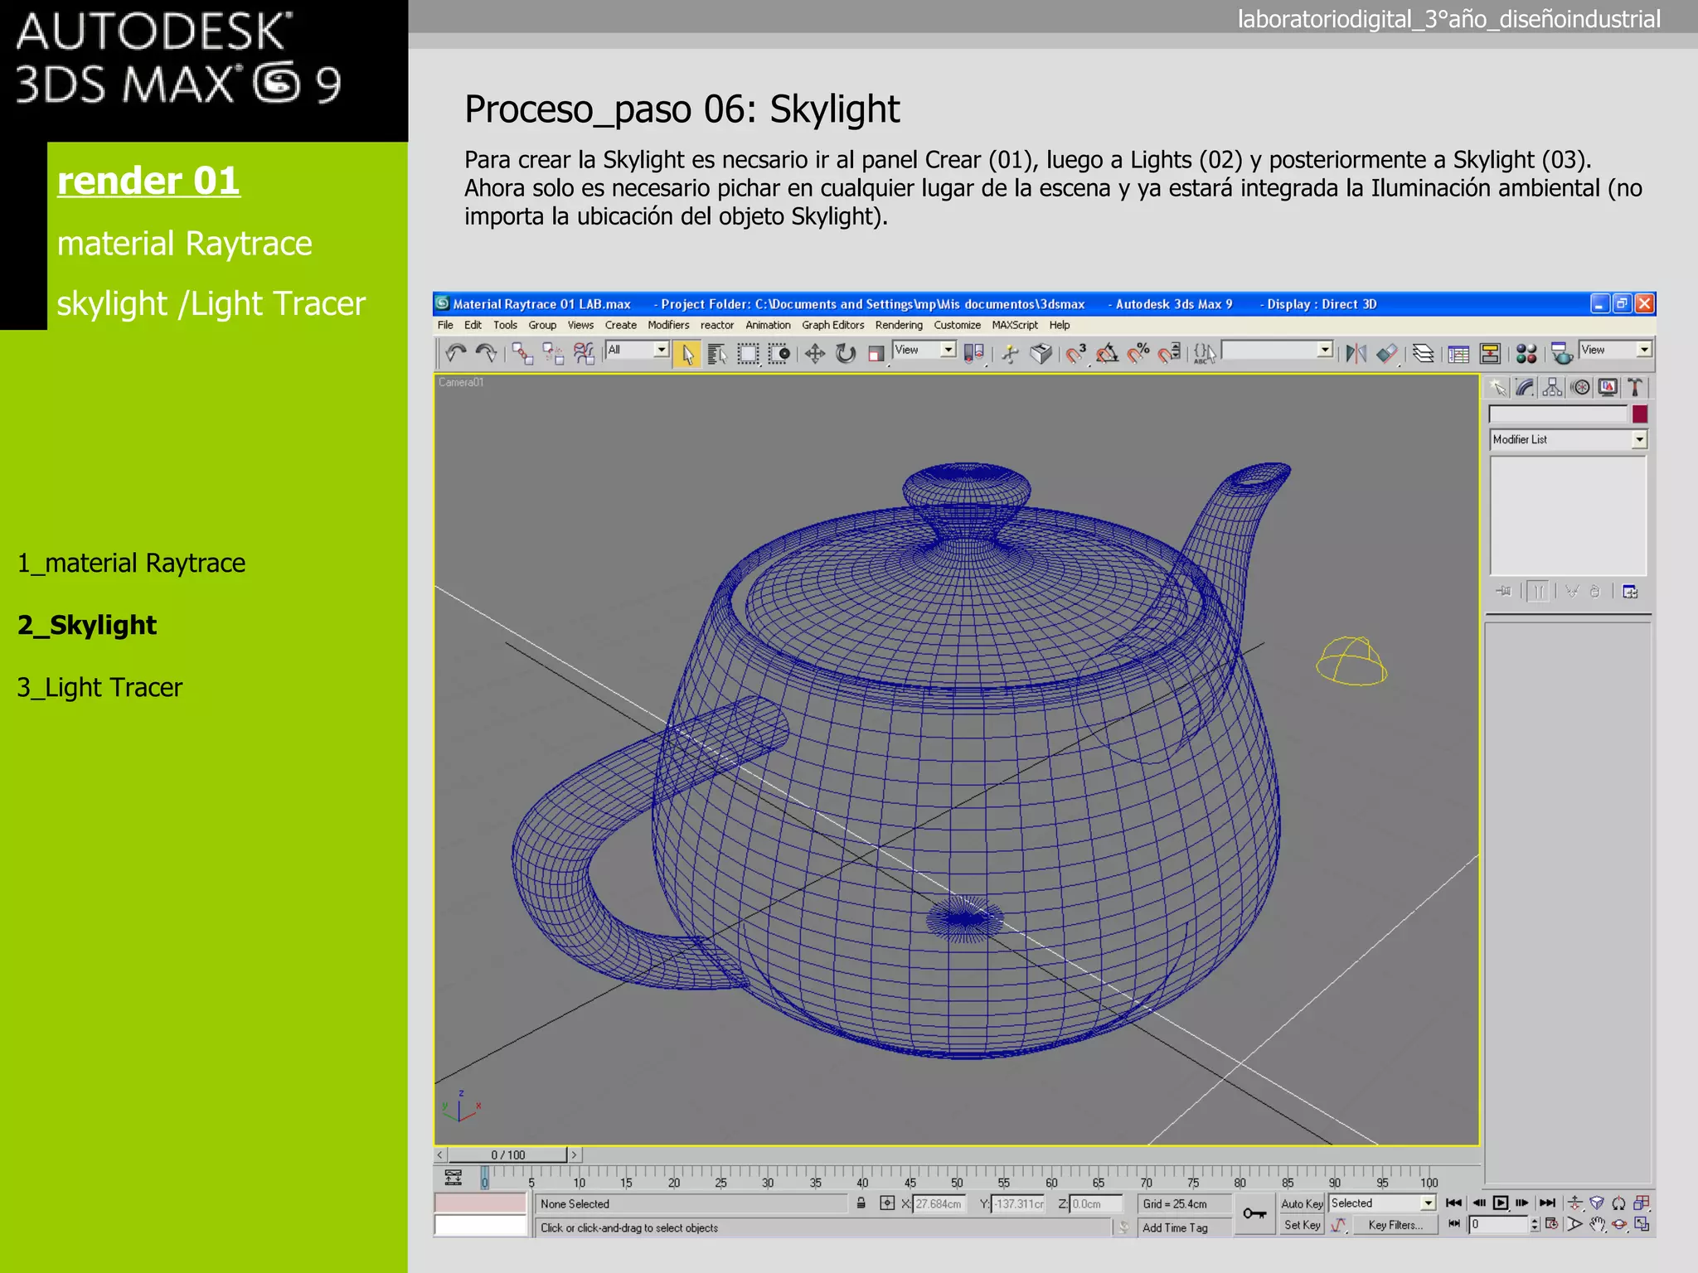
Task: Toggle Spinner Snap
Action: 1169,354
